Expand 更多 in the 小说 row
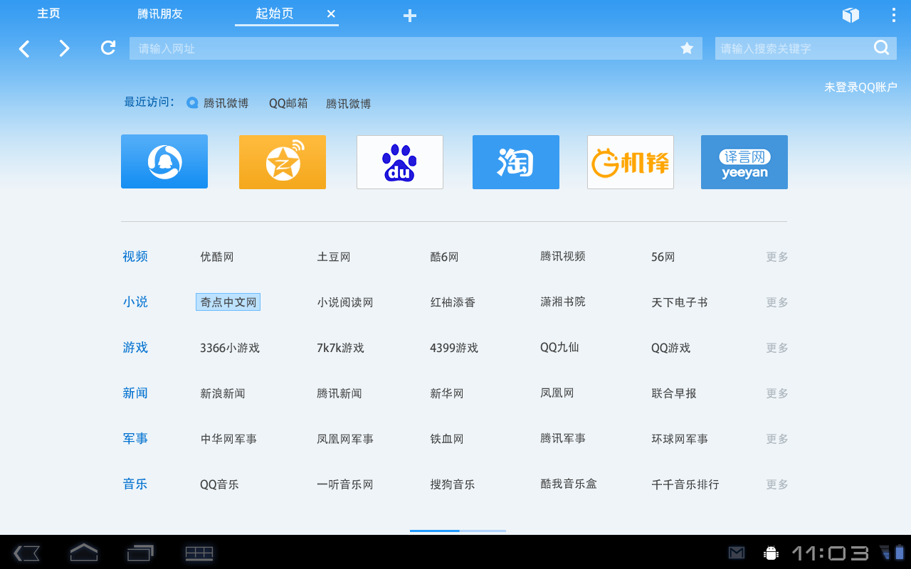Image resolution: width=911 pixels, height=569 pixels. pyautogui.click(x=777, y=302)
